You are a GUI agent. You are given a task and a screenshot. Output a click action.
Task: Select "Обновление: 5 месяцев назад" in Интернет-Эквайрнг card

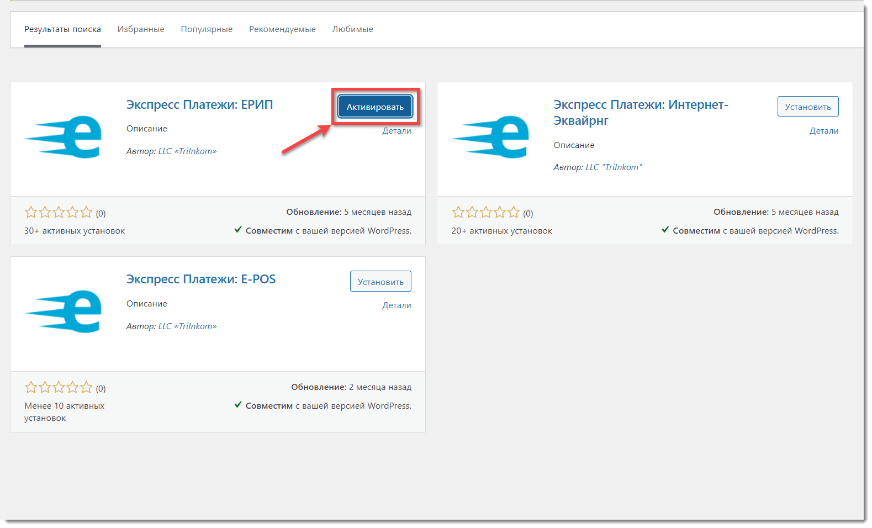point(776,212)
